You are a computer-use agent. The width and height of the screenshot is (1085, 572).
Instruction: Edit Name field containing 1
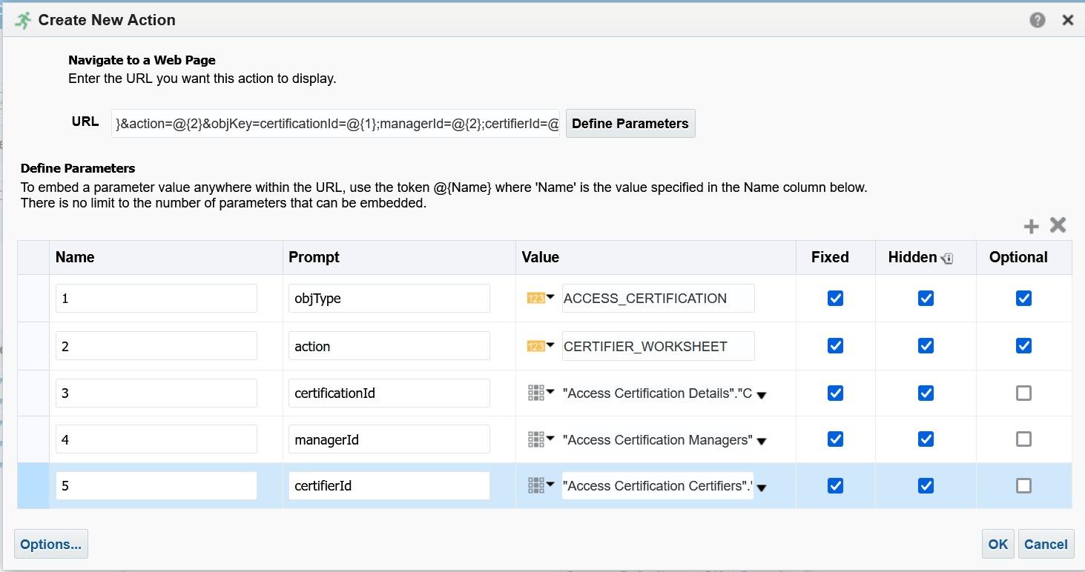pos(156,298)
